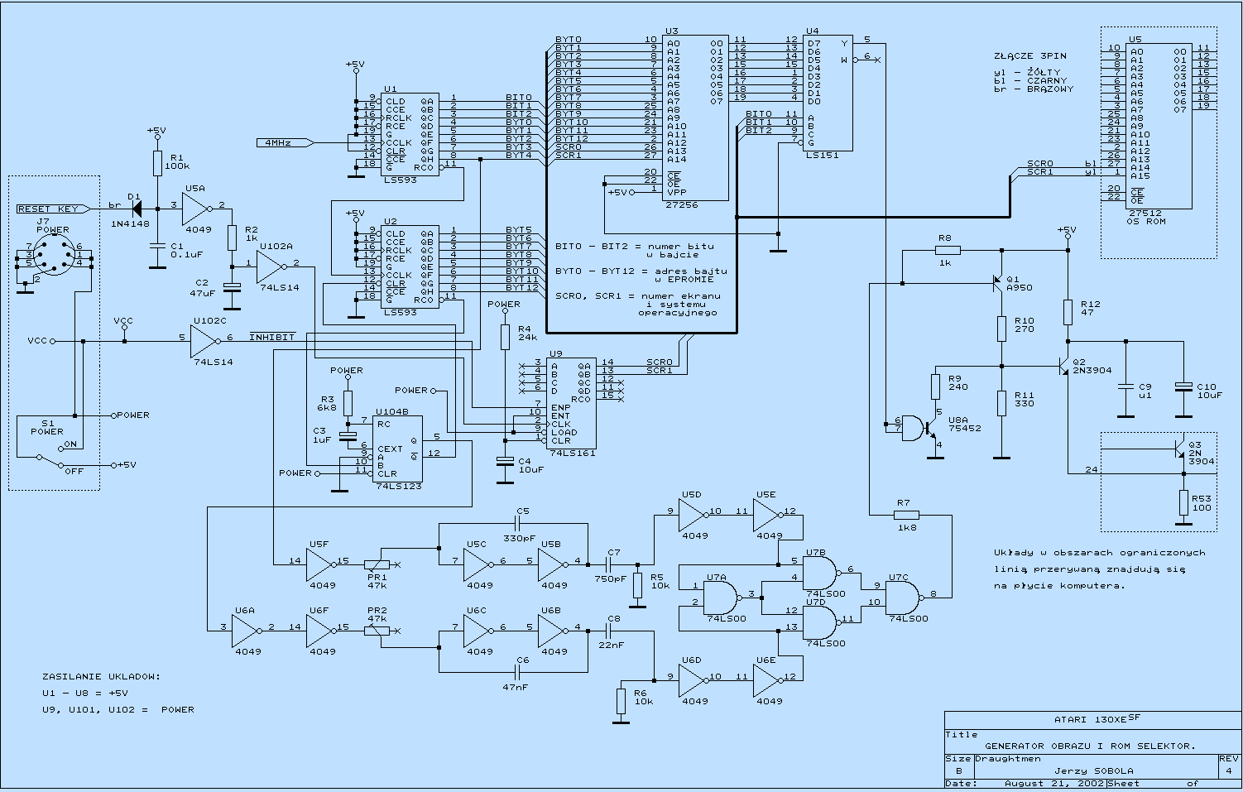Click the U9 74LS161 counter block
Image resolution: width=1243 pixels, height=792 pixels.
click(x=571, y=403)
